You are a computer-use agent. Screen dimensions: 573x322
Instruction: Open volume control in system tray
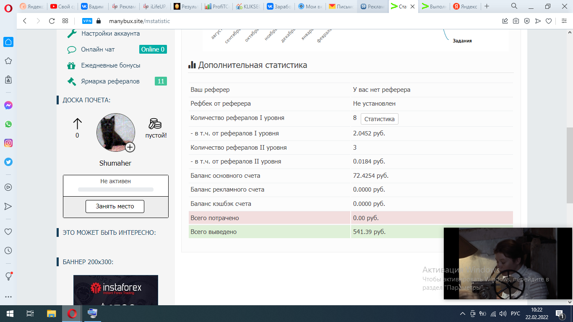[x=503, y=314]
